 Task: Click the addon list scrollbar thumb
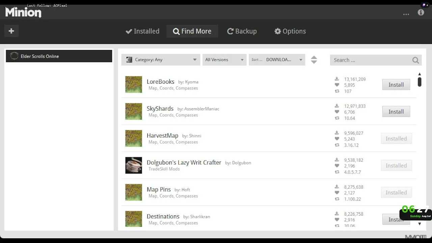click(420, 82)
